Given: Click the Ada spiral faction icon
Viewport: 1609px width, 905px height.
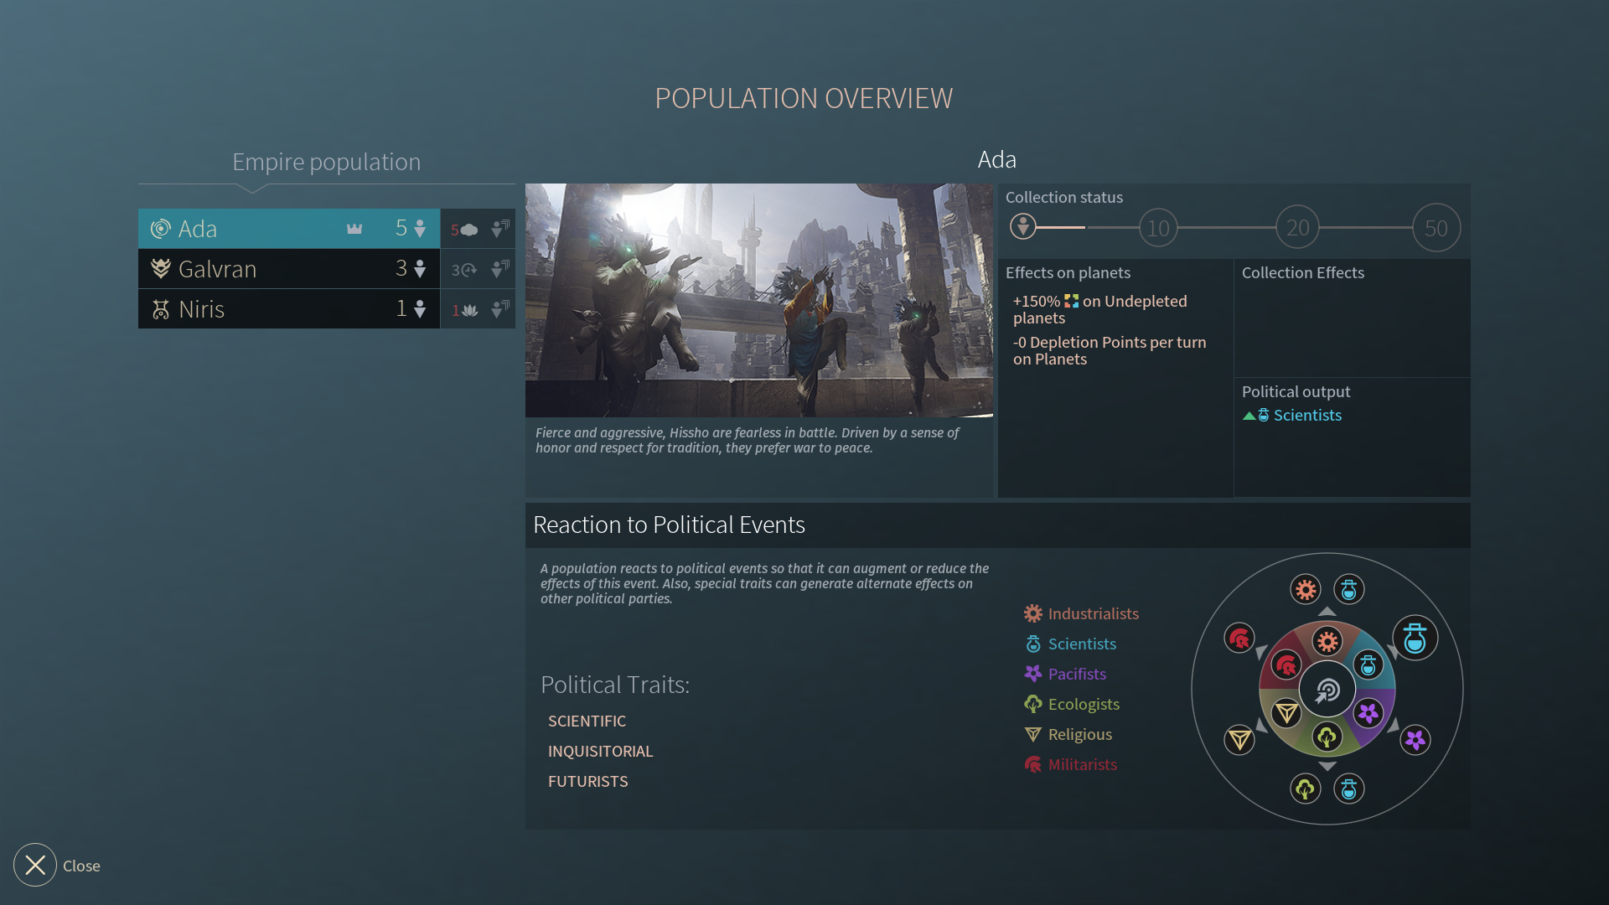Looking at the screenshot, I should point(160,229).
